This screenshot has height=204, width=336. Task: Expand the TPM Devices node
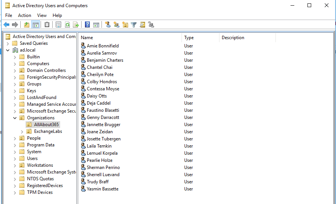click(15, 193)
